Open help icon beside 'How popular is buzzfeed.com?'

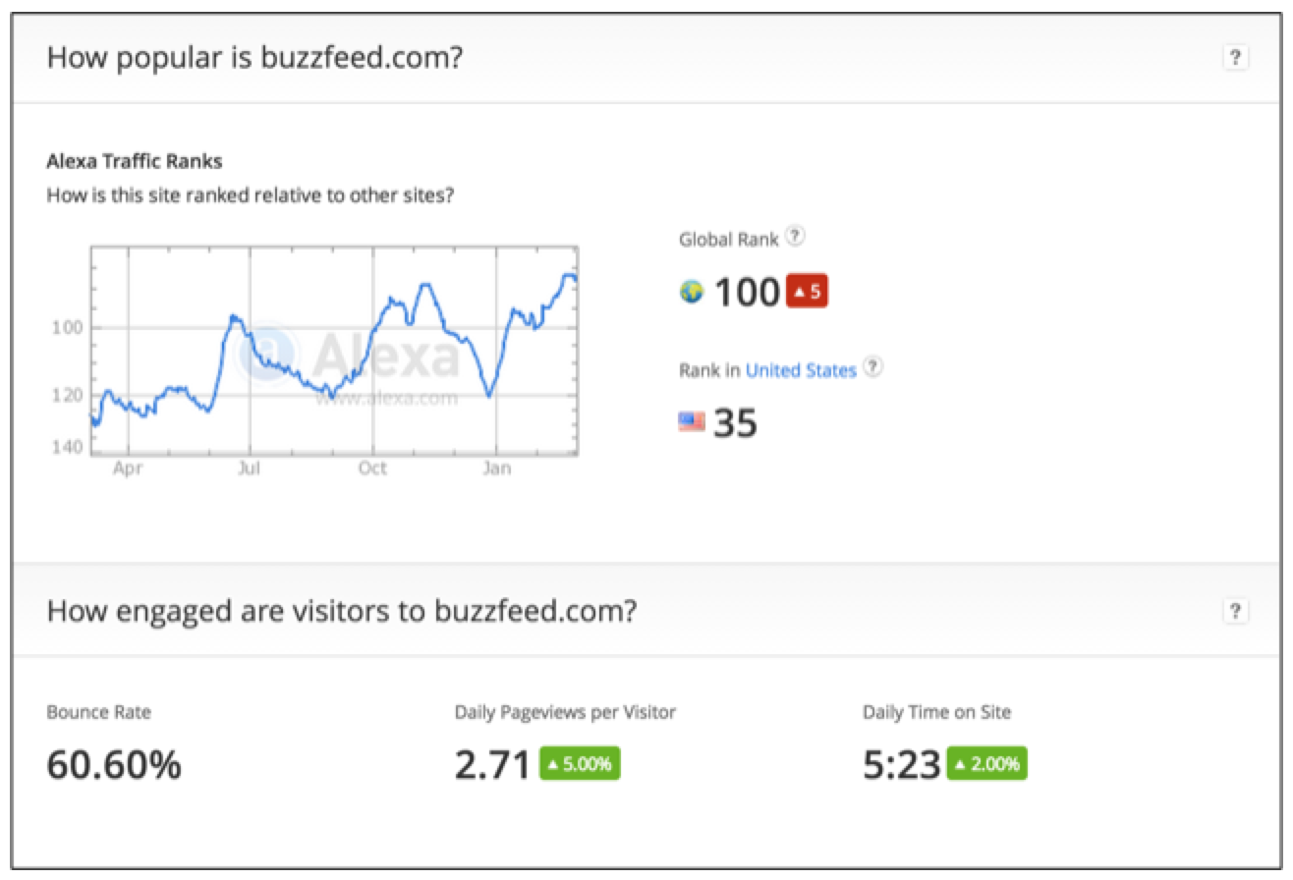pos(1235,58)
